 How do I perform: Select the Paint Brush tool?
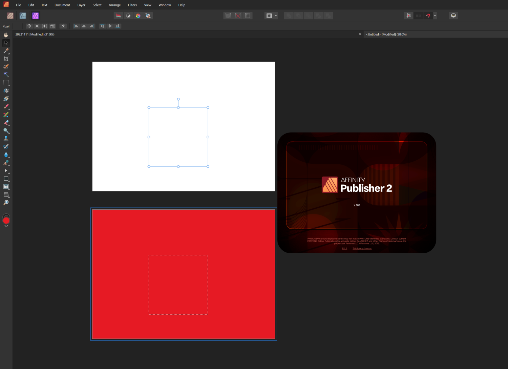pos(6,106)
